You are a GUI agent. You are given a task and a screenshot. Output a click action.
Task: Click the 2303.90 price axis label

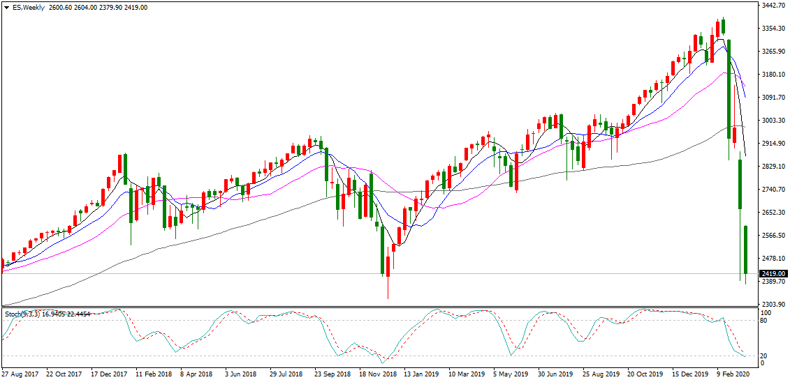[x=773, y=305]
